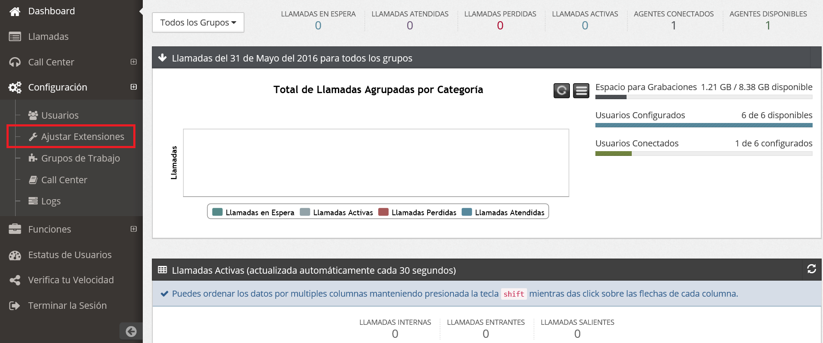
Task: Click the Agentes Disponibles count
Action: 768,26
